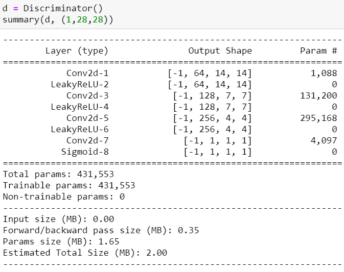Click the parameter count 4,097
The image size is (344, 272).
click(x=324, y=141)
